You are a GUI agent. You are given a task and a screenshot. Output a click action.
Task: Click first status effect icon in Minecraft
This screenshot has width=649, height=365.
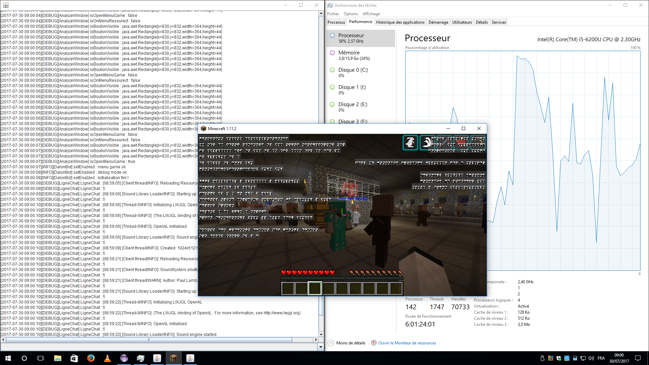(x=410, y=143)
